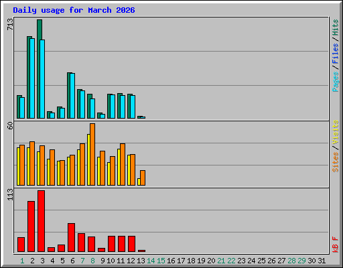Click day 22 axis label
The height and width of the screenshot is (268, 343).
[231, 261]
